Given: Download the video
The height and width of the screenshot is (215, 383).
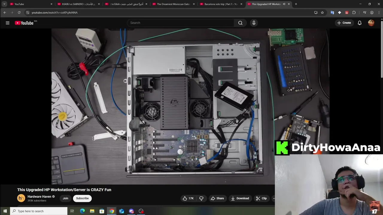Looking at the screenshot, I should tap(240, 198).
